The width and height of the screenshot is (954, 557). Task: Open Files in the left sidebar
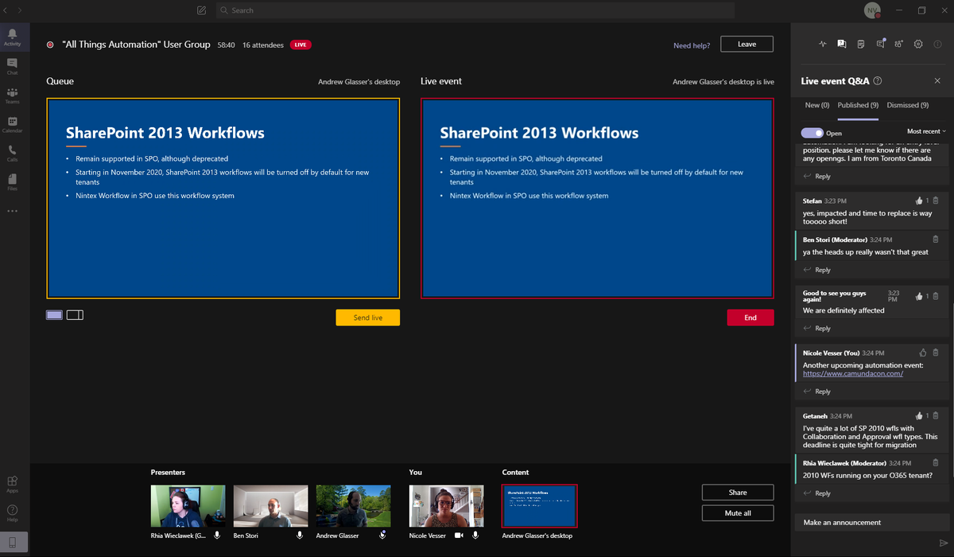[13, 181]
